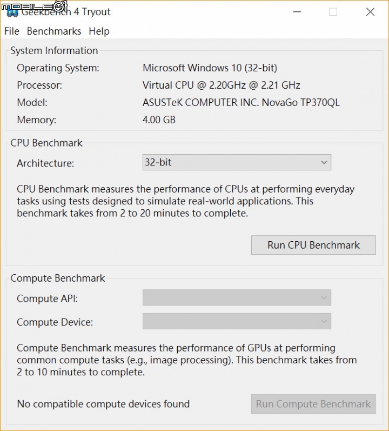The image size is (389, 431).
Task: Click the ASUSTeK NovaGo TP370QL model text
Action: pyautogui.click(x=241, y=103)
